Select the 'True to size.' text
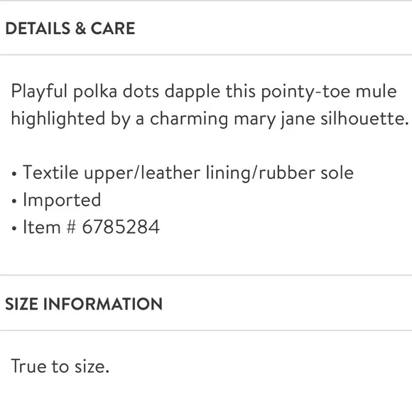412x412 pixels. click(x=60, y=366)
